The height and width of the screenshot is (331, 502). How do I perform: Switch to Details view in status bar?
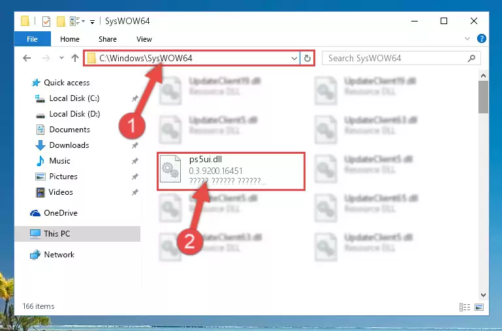click(x=465, y=307)
